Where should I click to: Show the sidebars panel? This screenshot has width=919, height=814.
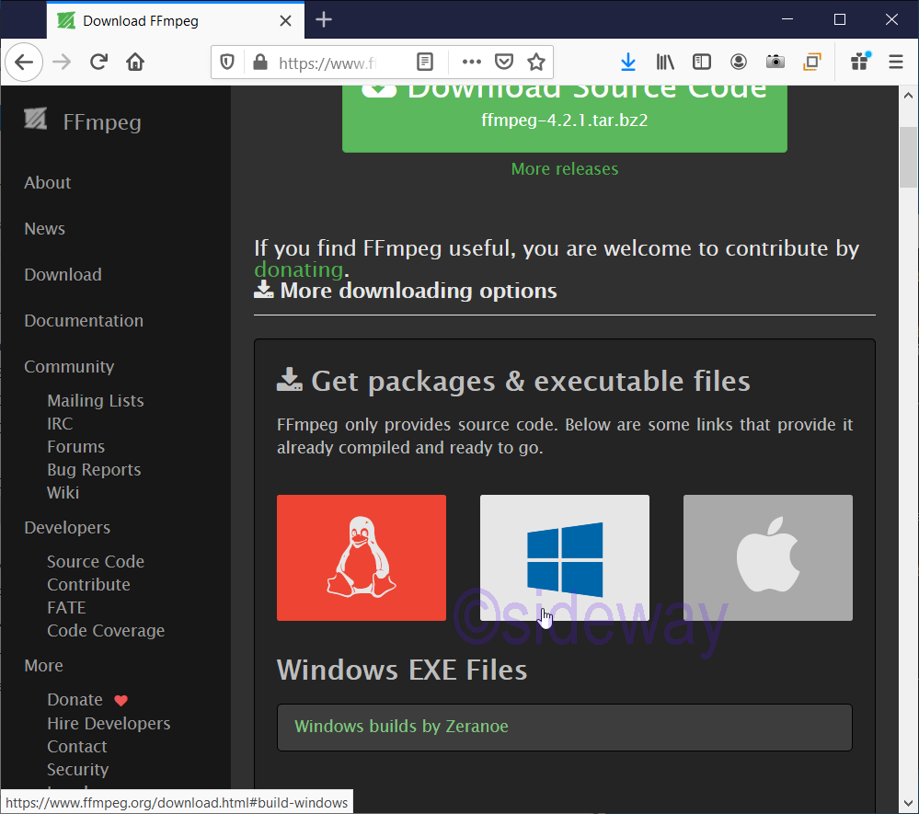tap(702, 63)
